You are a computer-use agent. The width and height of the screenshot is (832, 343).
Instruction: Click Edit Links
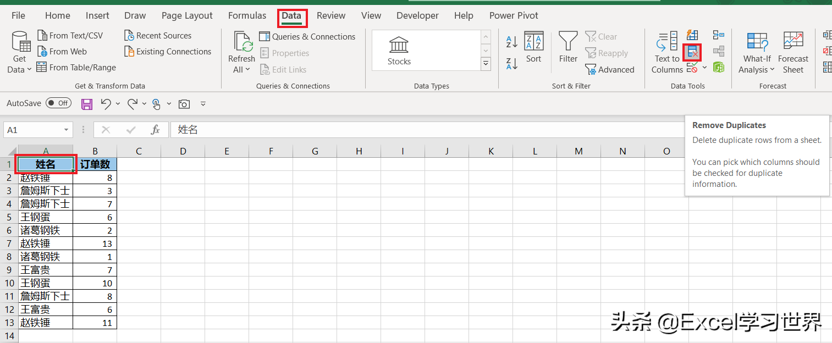tap(283, 70)
